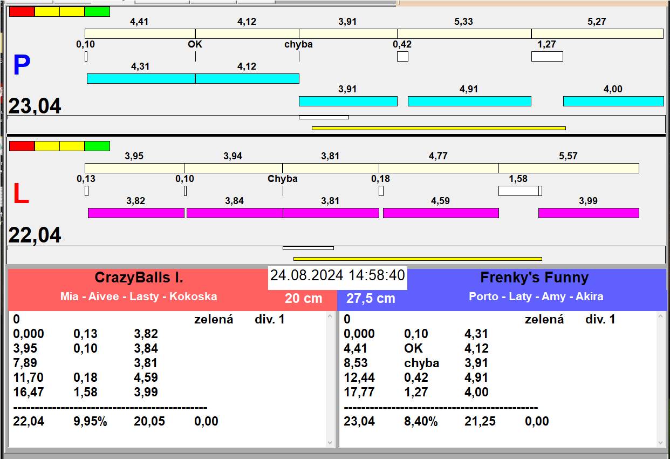Select the cyan 4,91 bar in lane P
Screen dimensions: 670x459
[x=469, y=101]
